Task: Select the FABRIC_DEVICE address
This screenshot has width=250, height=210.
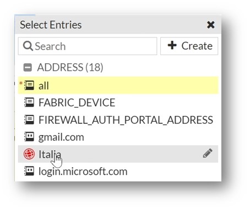Action: coord(118,102)
